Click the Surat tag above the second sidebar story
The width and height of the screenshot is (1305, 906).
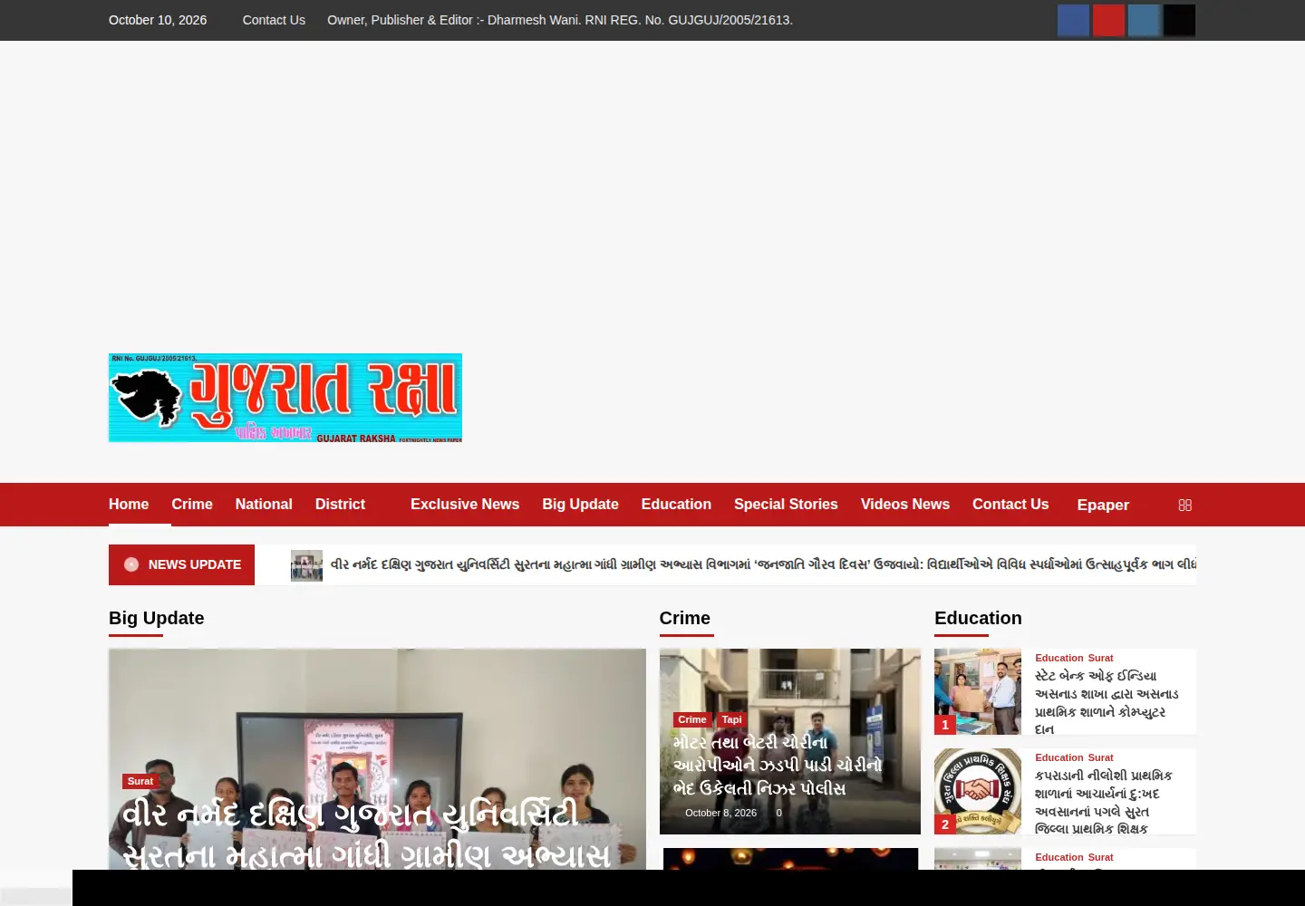[x=1101, y=757]
